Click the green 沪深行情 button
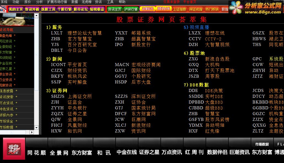This screenshot has height=163, width=284. click(x=131, y=9)
